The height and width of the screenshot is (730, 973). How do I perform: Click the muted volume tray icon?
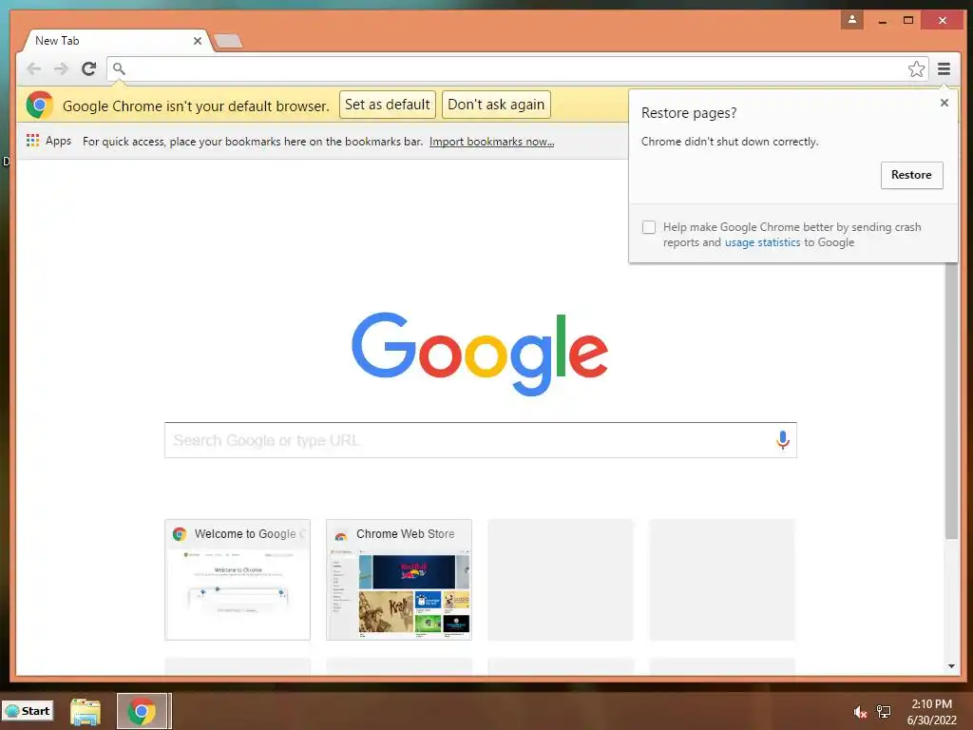[x=859, y=712]
